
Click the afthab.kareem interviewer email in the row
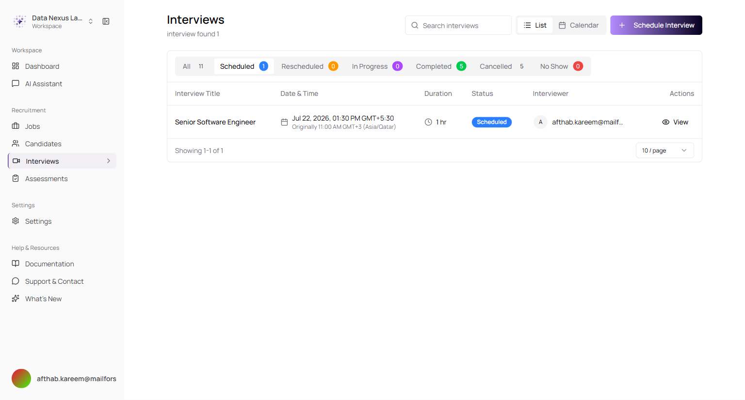pyautogui.click(x=587, y=122)
